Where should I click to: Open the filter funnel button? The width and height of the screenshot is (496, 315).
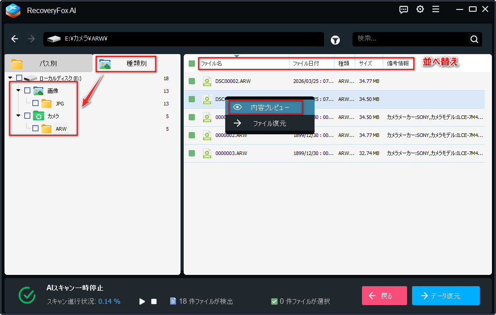click(335, 40)
